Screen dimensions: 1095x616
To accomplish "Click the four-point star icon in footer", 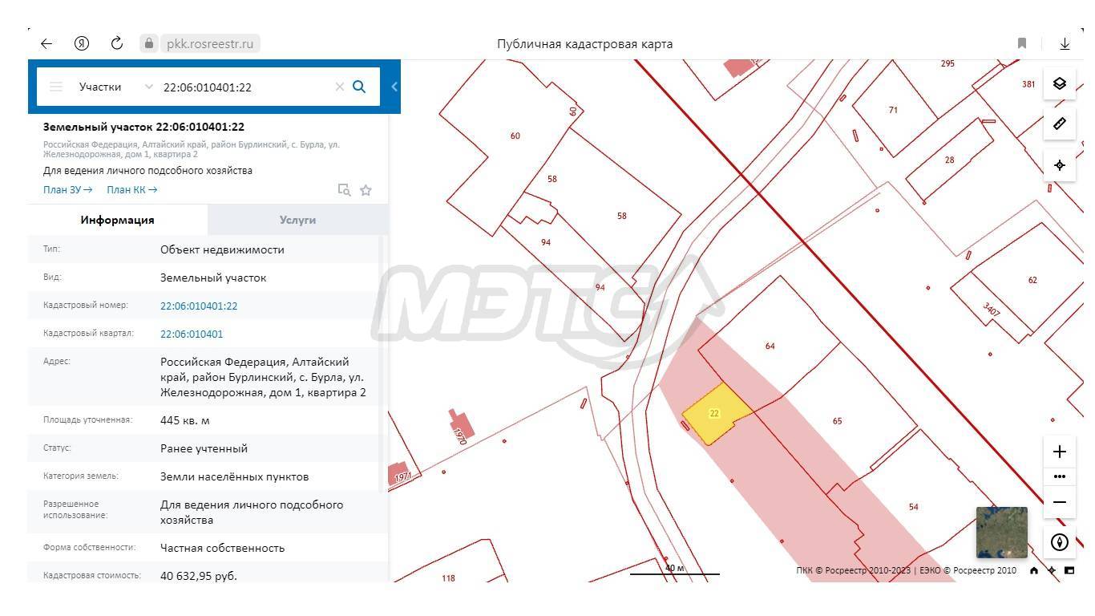I will [1052, 570].
